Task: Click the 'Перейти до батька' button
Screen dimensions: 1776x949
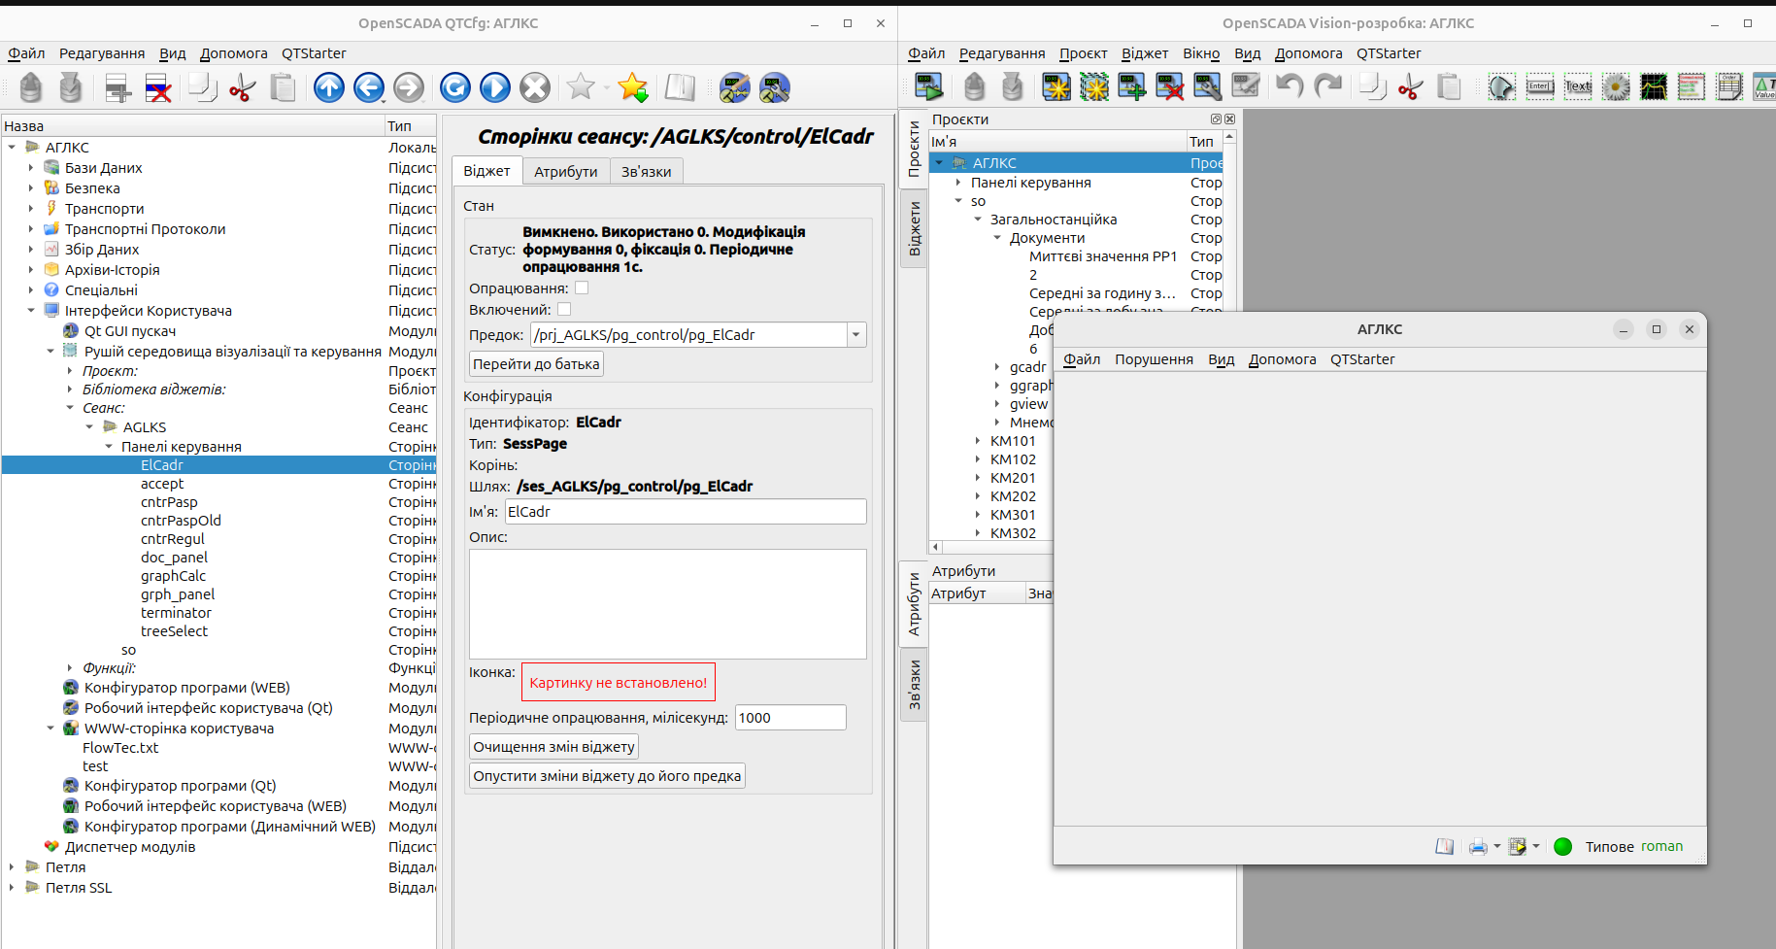Action: pyautogui.click(x=536, y=364)
